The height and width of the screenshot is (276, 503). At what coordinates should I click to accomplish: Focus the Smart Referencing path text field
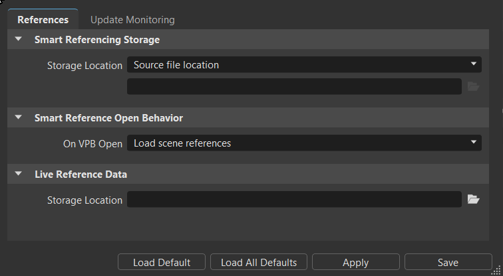coord(294,86)
